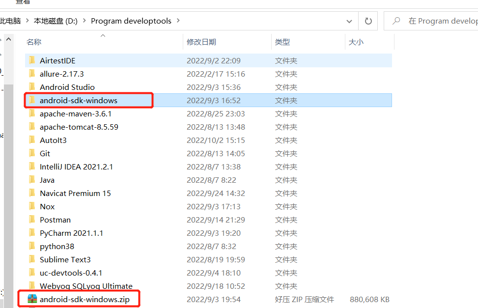This screenshot has height=308, width=478.
Task: Expand chevron after 此电脑 breadcrumb
Action: click(x=28, y=21)
